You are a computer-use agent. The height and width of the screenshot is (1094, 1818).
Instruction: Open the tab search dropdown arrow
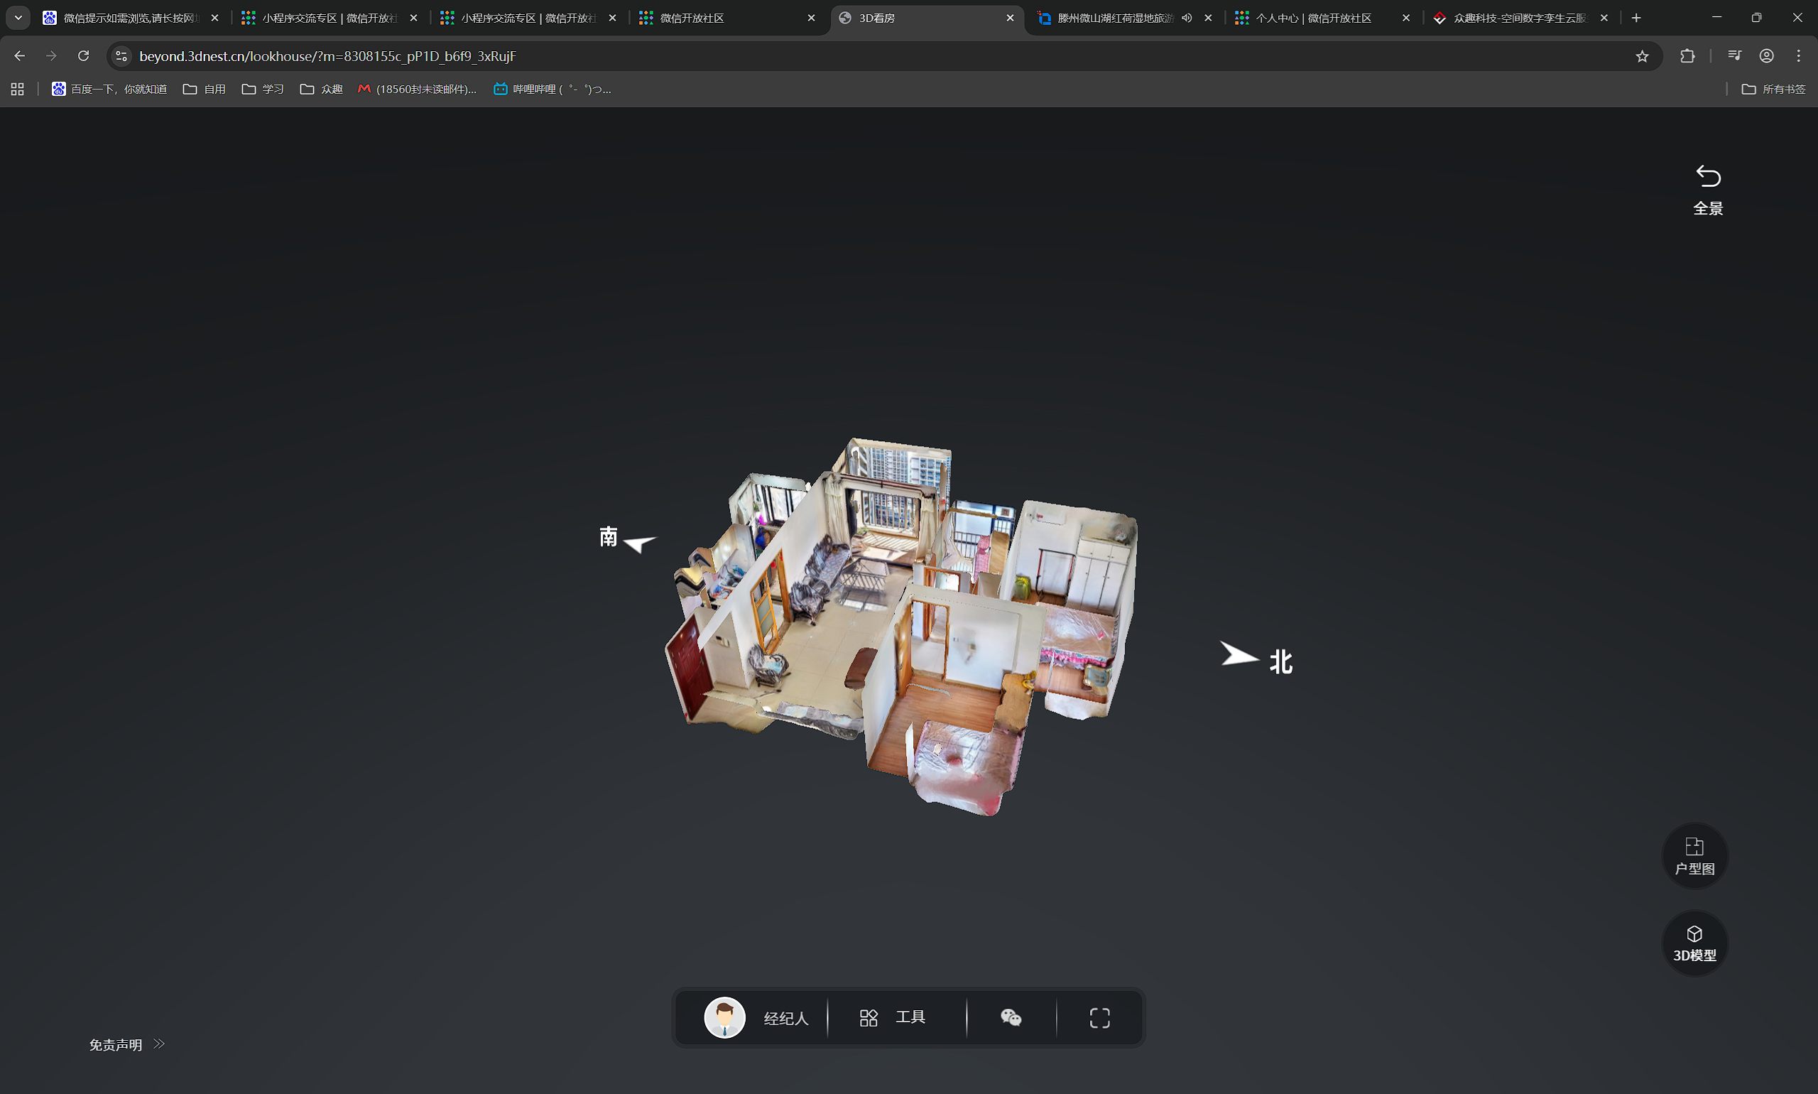tap(18, 18)
